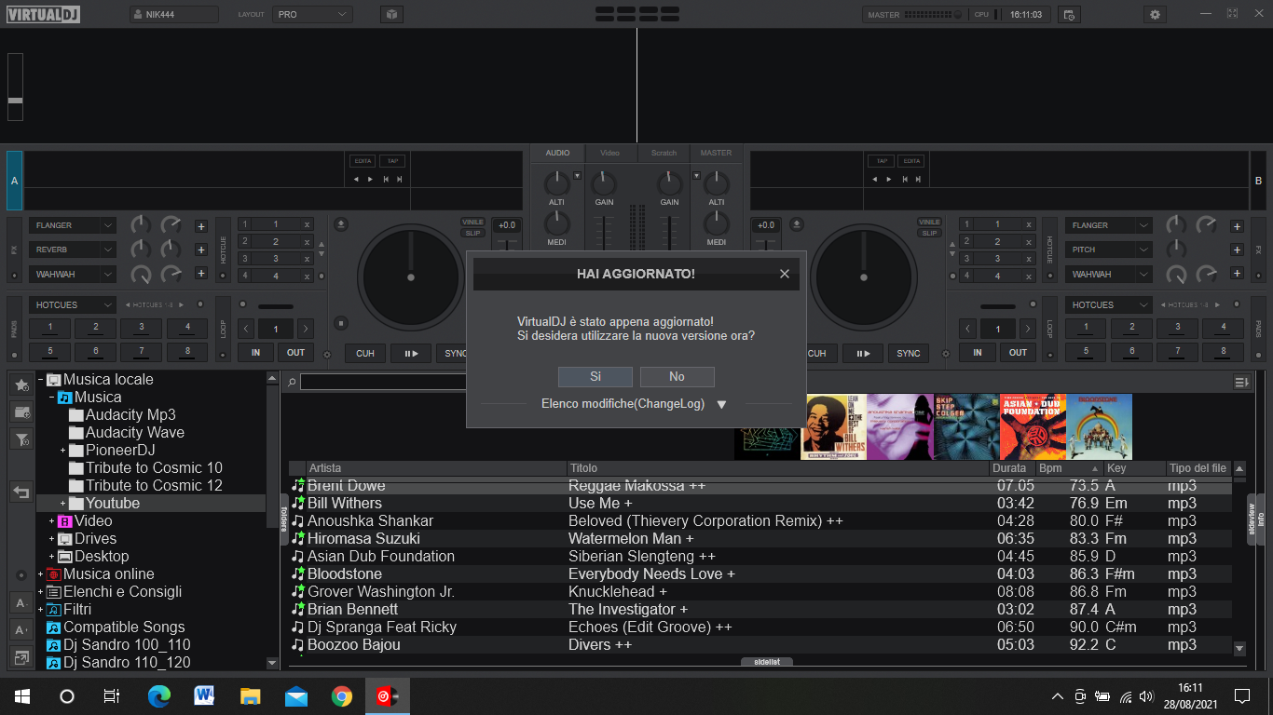The image size is (1273, 715).
Task: Trigger pad 5 on deck A
Action: (50, 351)
